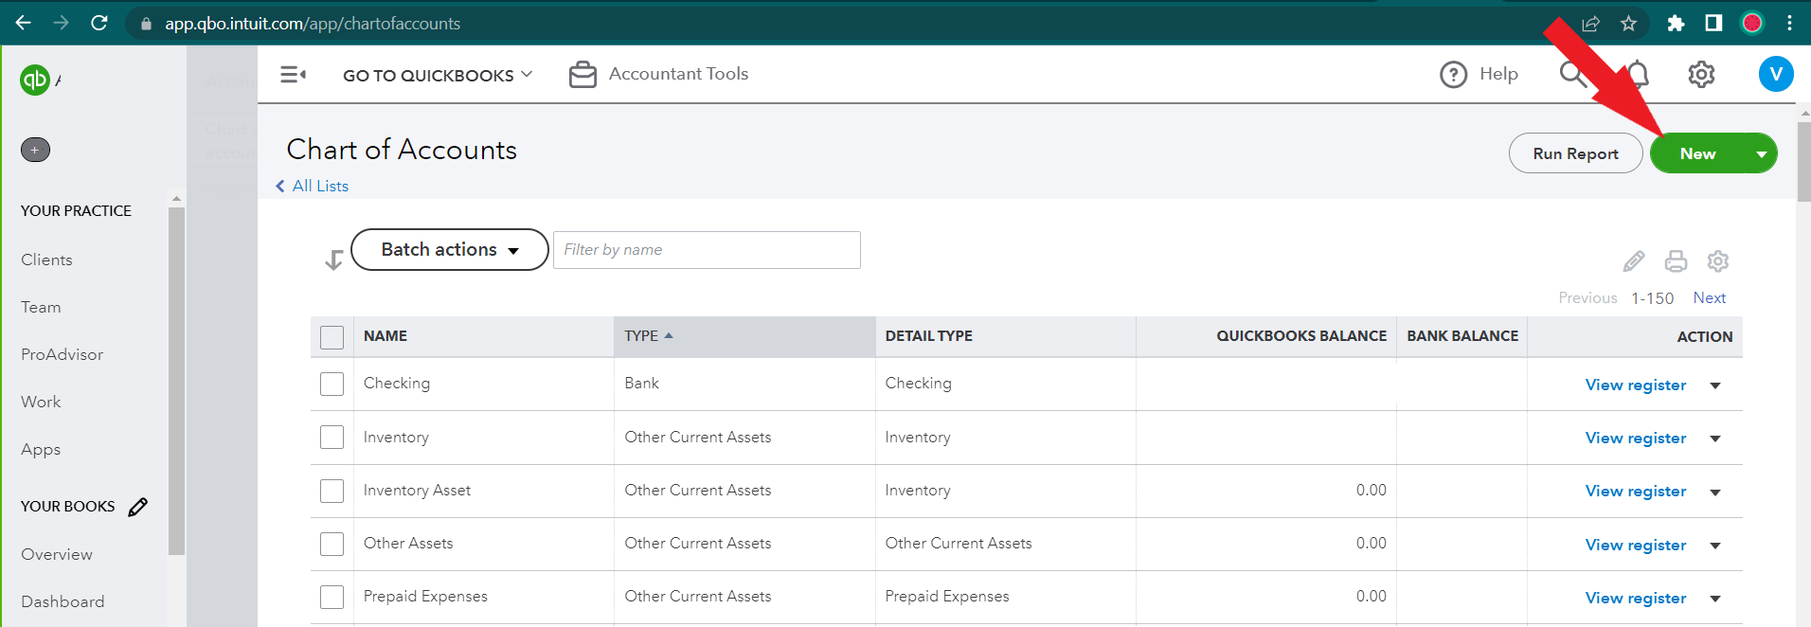The height and width of the screenshot is (627, 1811).
Task: Go to Next page of accounts
Action: tap(1710, 297)
